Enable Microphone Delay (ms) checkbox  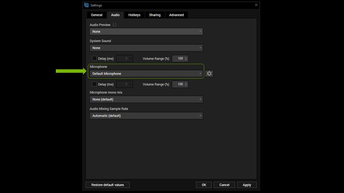tap(94, 84)
